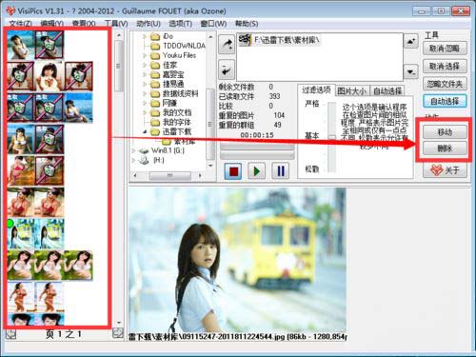Move folder entry down with the down-arrow icon

(x=411, y=71)
